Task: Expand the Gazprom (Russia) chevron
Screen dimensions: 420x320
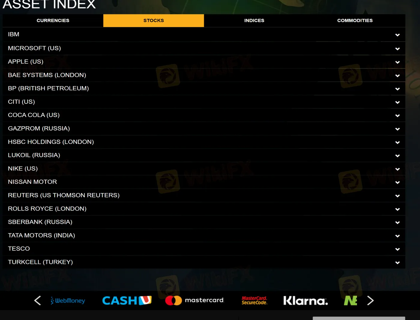Action: click(x=397, y=129)
